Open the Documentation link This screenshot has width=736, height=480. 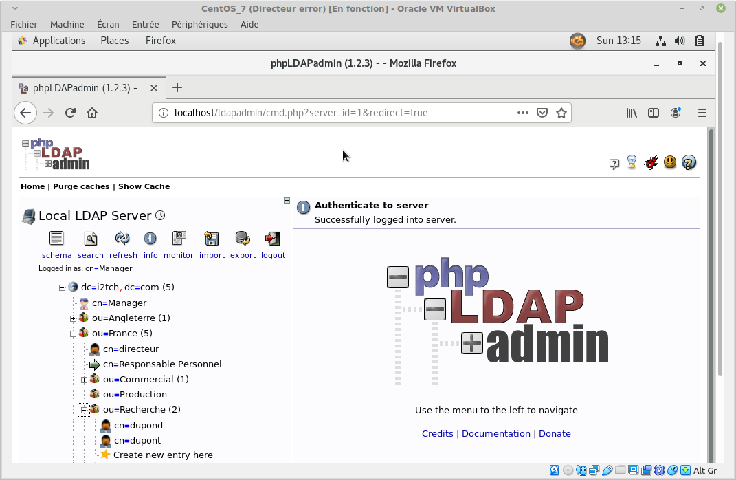click(496, 433)
